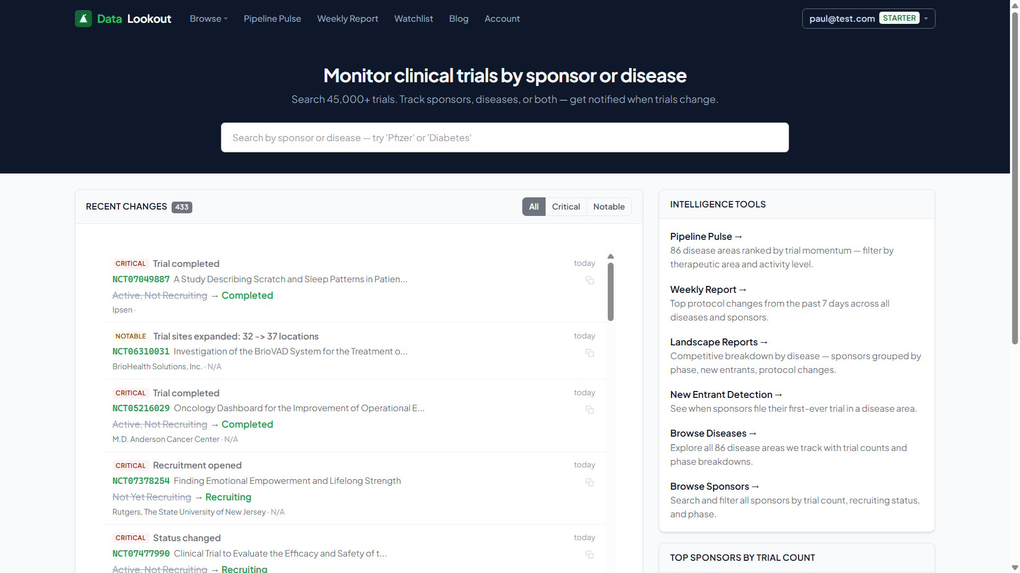Viewport: 1020px width, 573px height.
Task: Go to the Watchlist page
Action: click(413, 19)
